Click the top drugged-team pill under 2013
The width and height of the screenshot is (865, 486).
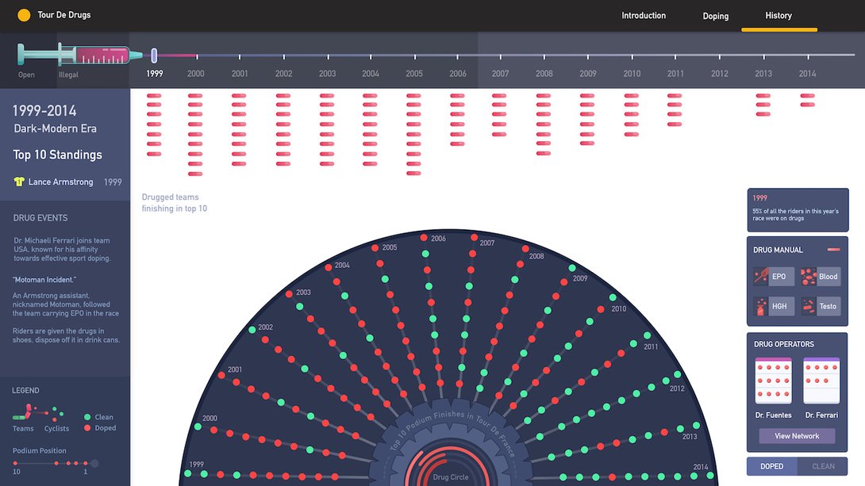click(763, 96)
